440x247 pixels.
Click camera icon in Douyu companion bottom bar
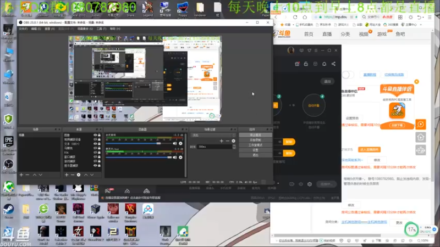[x=291, y=184]
